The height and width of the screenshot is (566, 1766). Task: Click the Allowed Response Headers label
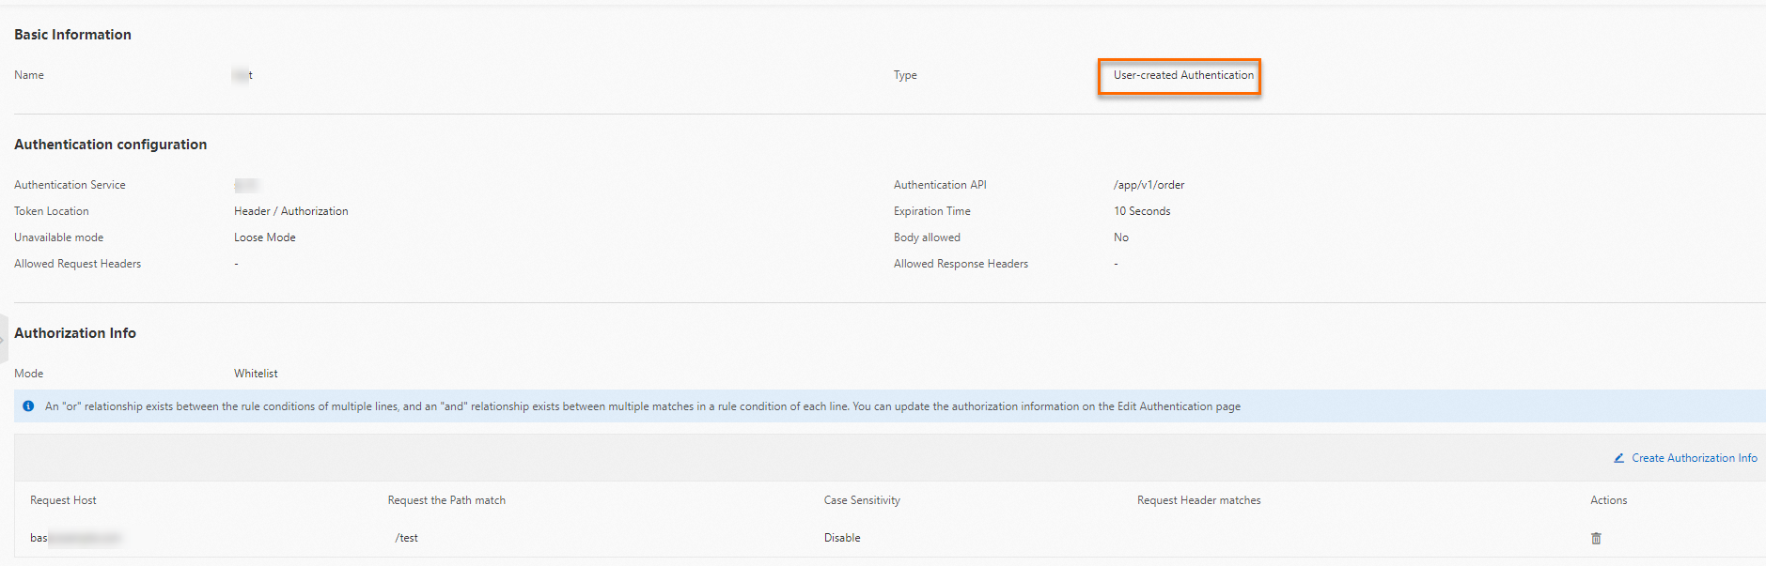click(x=961, y=264)
